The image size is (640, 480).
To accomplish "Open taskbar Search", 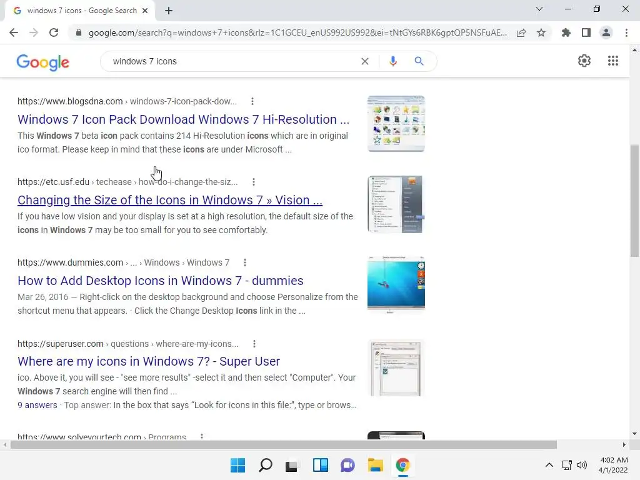I will [266, 465].
